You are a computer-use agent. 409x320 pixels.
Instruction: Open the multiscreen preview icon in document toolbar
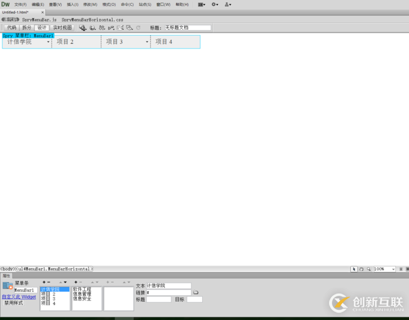pos(82,28)
